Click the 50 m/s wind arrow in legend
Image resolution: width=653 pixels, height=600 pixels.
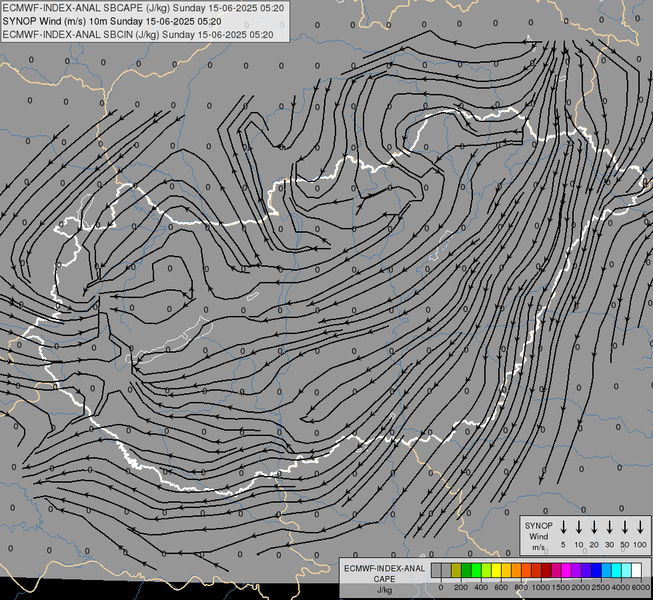625,527
